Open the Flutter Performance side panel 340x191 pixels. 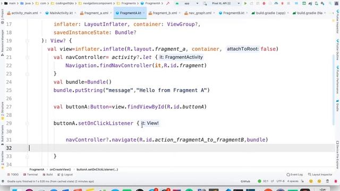tap(338, 80)
